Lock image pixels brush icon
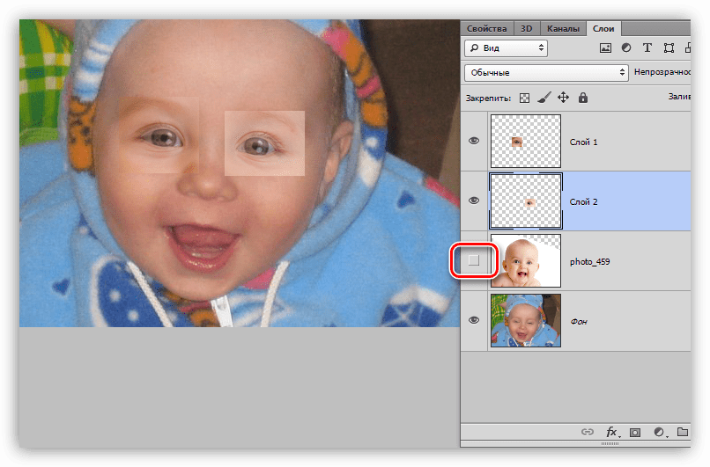Image resolution: width=710 pixels, height=467 pixels. [544, 98]
